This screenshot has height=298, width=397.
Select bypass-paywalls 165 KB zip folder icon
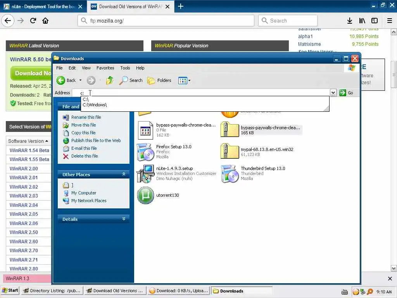[x=230, y=130]
